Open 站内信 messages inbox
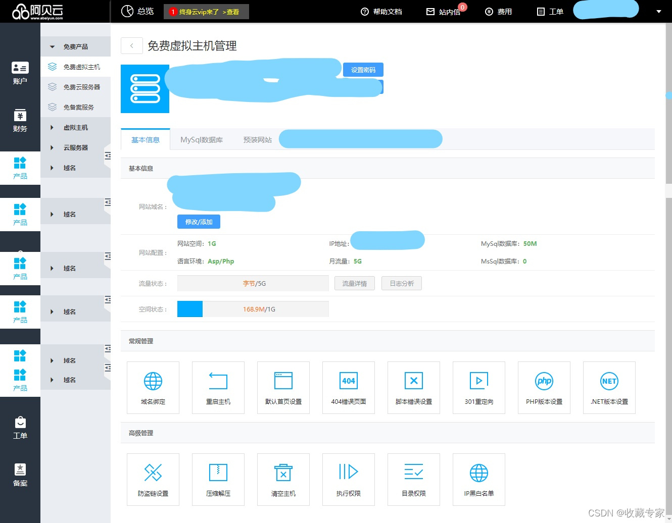Image resolution: width=672 pixels, height=523 pixels. (x=445, y=12)
